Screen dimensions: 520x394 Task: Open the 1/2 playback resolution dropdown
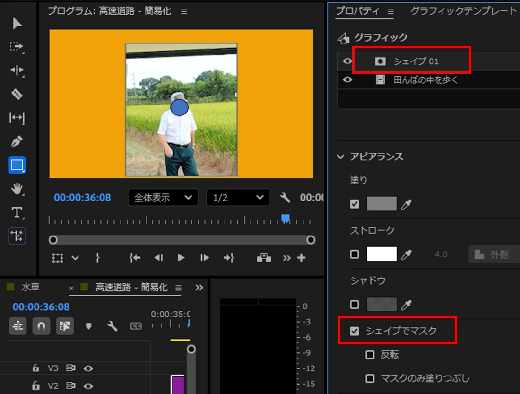point(238,198)
